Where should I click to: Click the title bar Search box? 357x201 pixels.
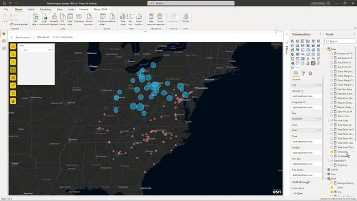click(x=191, y=3)
